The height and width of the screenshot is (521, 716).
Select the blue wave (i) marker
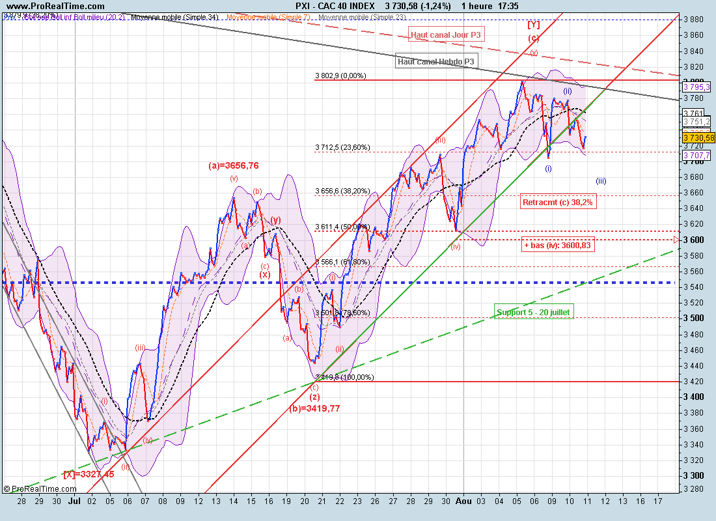[548, 169]
